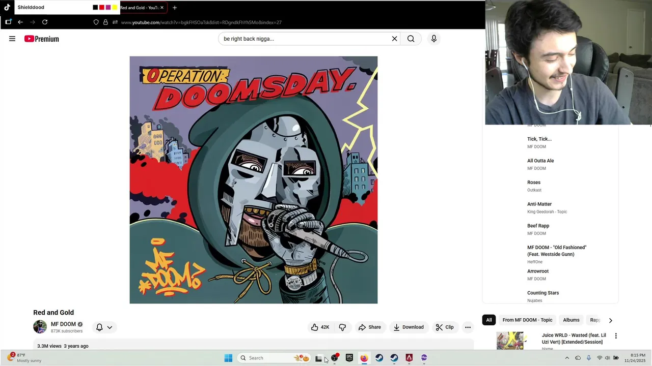Dislike the Red and Gold video
This screenshot has height=366, width=652.
pyautogui.click(x=342, y=327)
